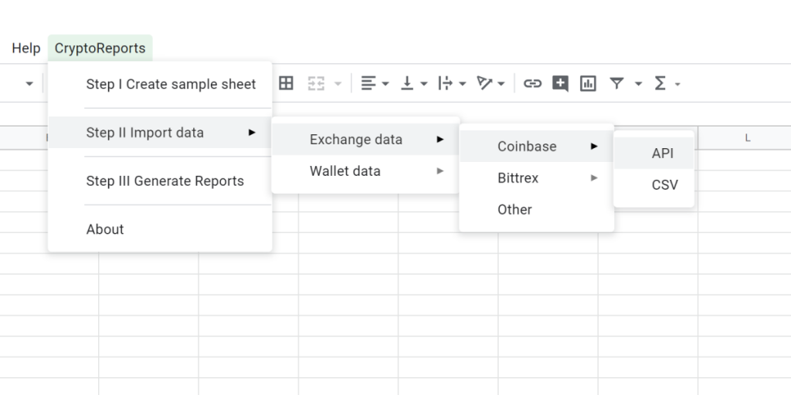Click the Insert chart icon
791x395 pixels.
click(x=588, y=83)
